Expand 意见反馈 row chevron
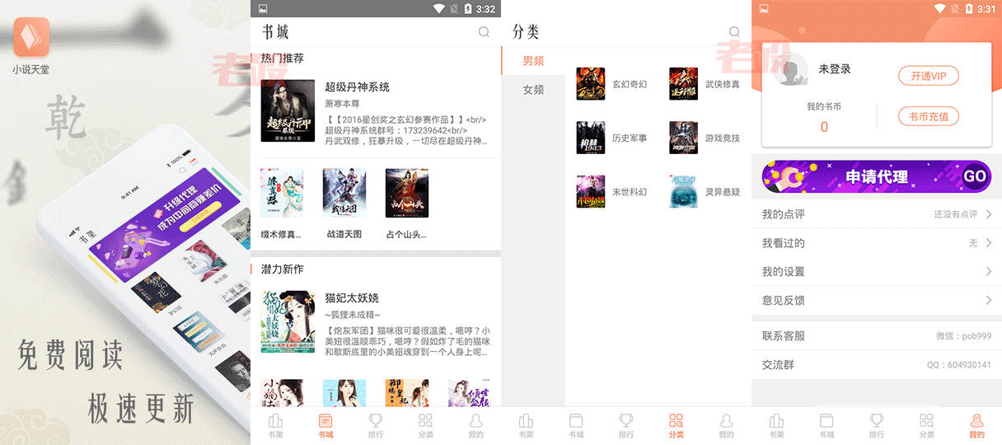The image size is (1002, 445). (989, 300)
